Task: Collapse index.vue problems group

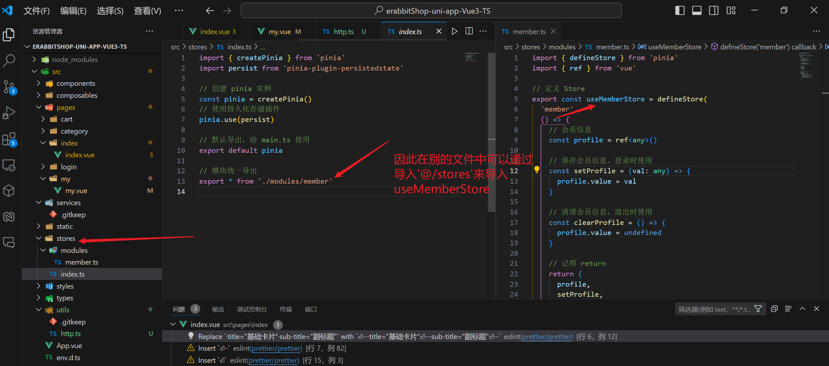Action: point(173,324)
